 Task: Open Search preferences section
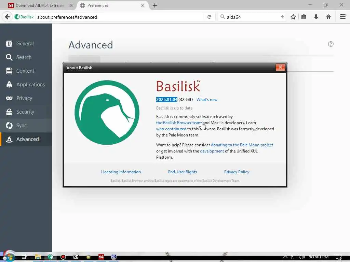coord(26,57)
